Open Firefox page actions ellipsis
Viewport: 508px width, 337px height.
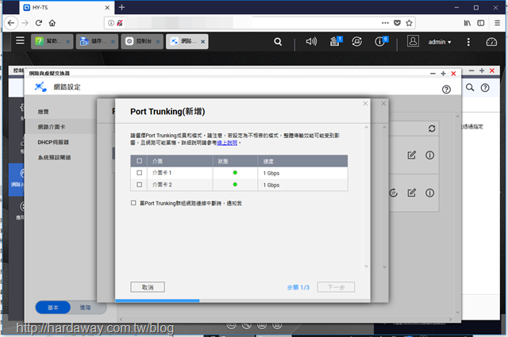point(385,23)
